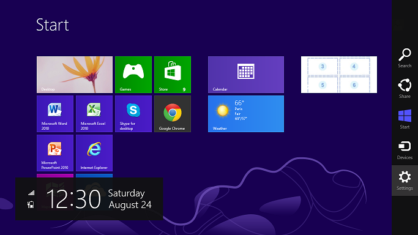The image size is (418, 235).
Task: Click the 66° temperature reading
Action: click(239, 103)
